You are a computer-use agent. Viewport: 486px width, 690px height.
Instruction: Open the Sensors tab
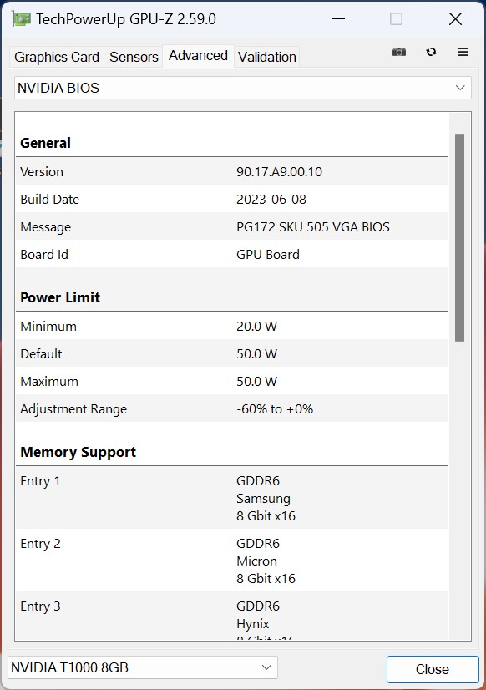coord(134,57)
